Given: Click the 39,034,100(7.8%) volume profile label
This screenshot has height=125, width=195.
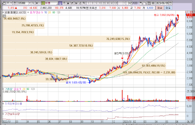Looking at the screenshot, I should tap(56, 59).
